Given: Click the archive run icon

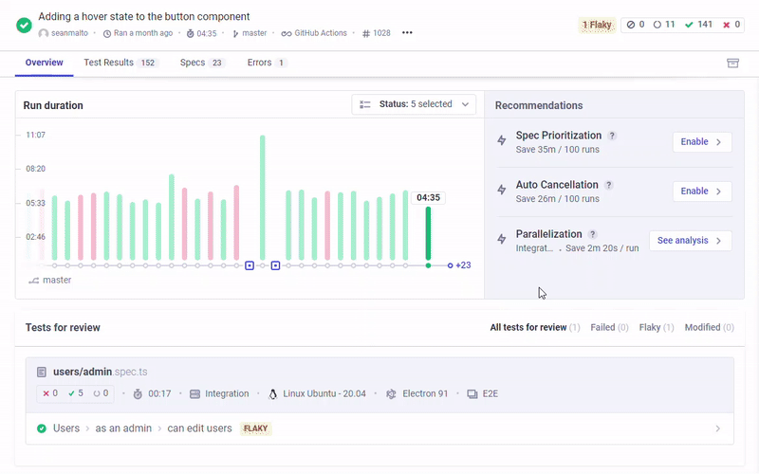Looking at the screenshot, I should point(732,63).
